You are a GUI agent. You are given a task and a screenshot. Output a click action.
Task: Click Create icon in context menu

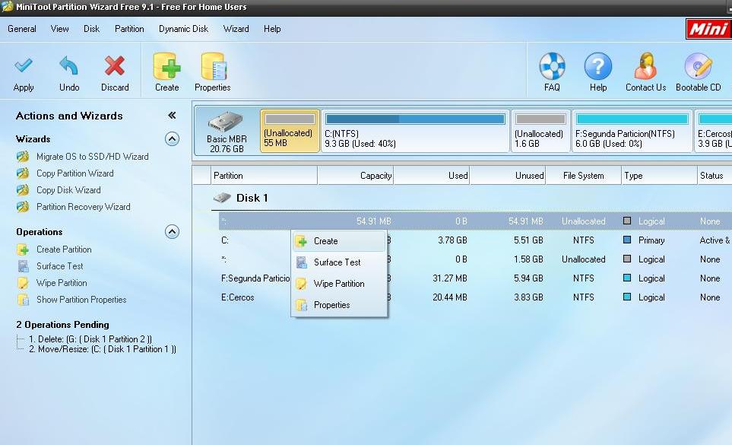click(x=302, y=241)
